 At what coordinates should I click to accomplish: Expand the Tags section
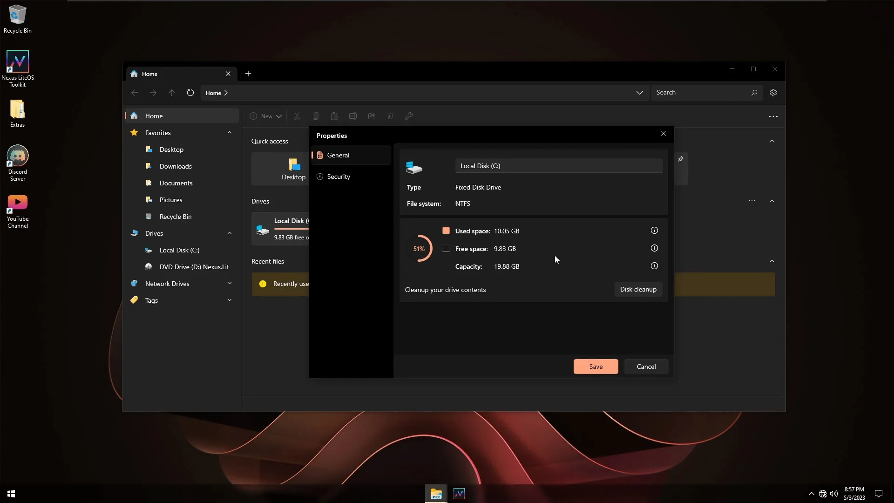[230, 300]
